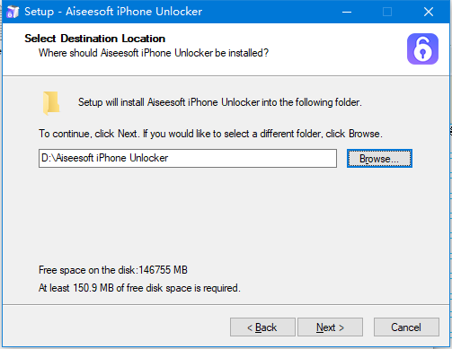Minimize the setup window
452x349 pixels.
pos(347,12)
